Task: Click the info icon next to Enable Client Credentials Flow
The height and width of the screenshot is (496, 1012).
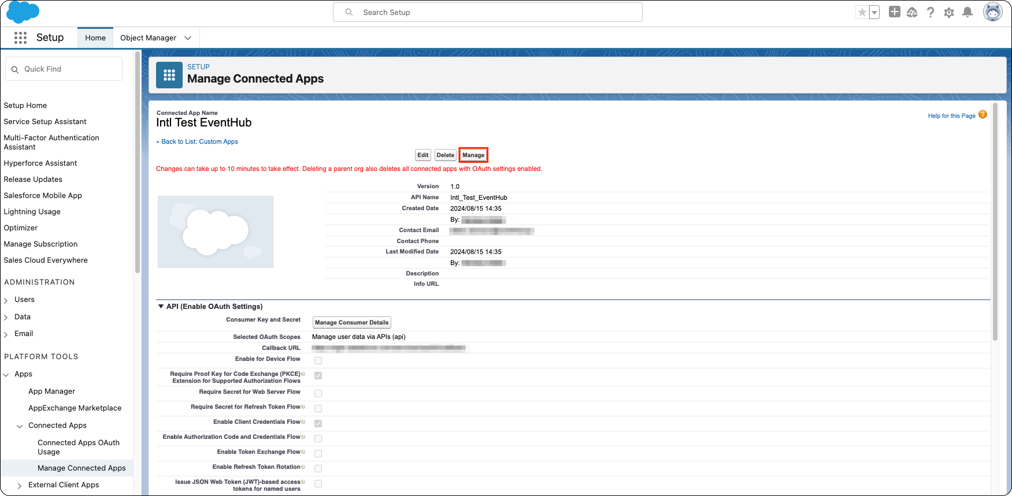Action: pos(303,422)
